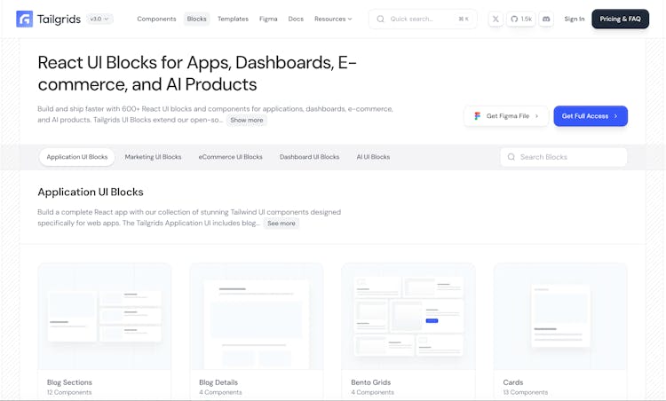Open the Discord community icon
This screenshot has width=666, height=401.
pyautogui.click(x=546, y=19)
